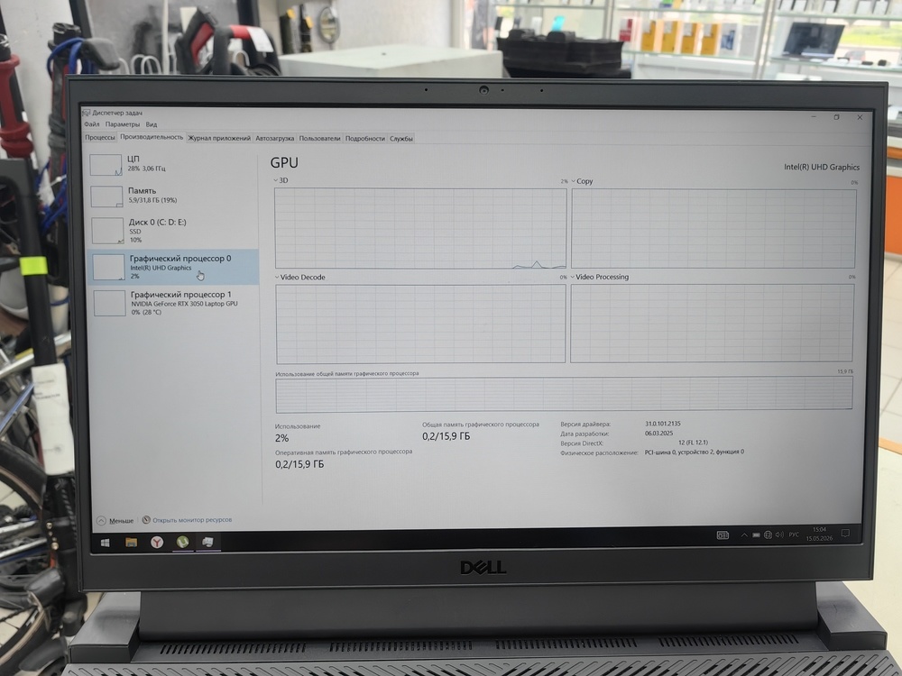Click the Использование 2% value

[x=281, y=438]
